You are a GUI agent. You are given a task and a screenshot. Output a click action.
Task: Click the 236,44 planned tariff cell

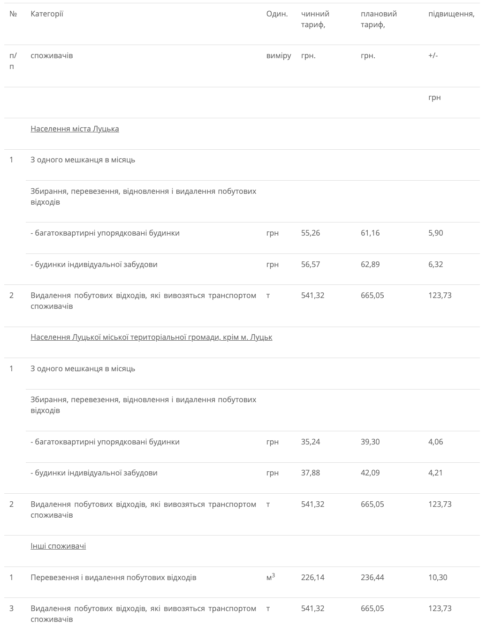click(x=372, y=577)
